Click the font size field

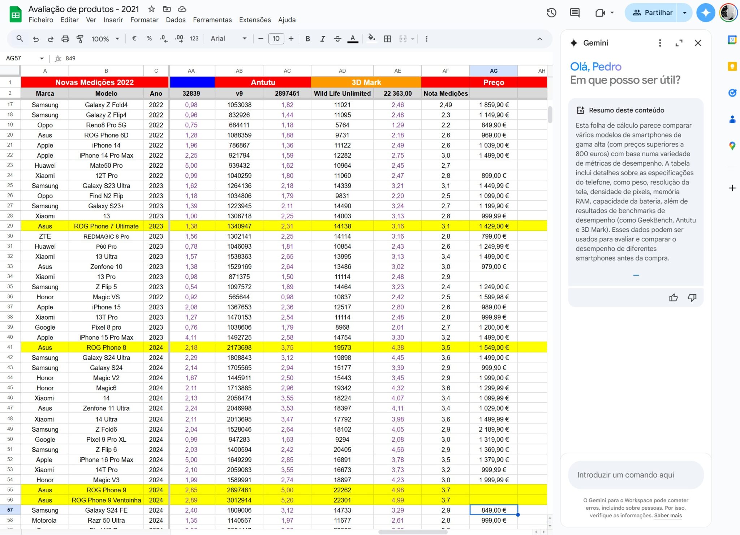click(276, 38)
